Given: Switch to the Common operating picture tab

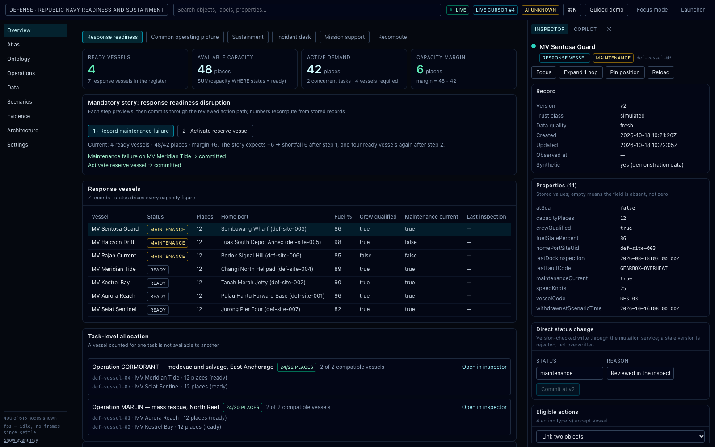Looking at the screenshot, I should click(x=185, y=37).
